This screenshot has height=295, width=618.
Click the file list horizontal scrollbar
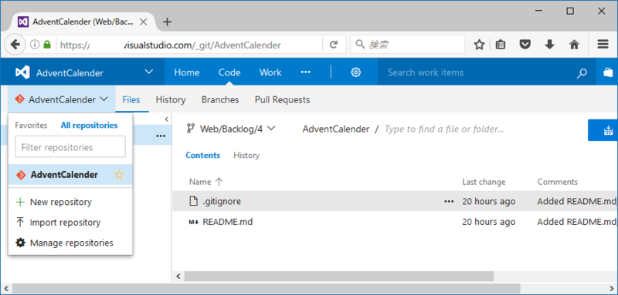(x=339, y=276)
